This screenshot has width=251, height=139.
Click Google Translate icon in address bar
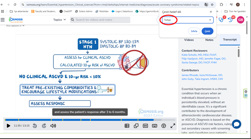(206, 5)
